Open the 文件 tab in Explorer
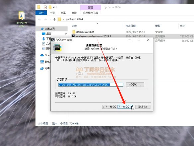Image resolution: width=194 pixels, height=146 pixels. pyautogui.click(x=41, y=13)
